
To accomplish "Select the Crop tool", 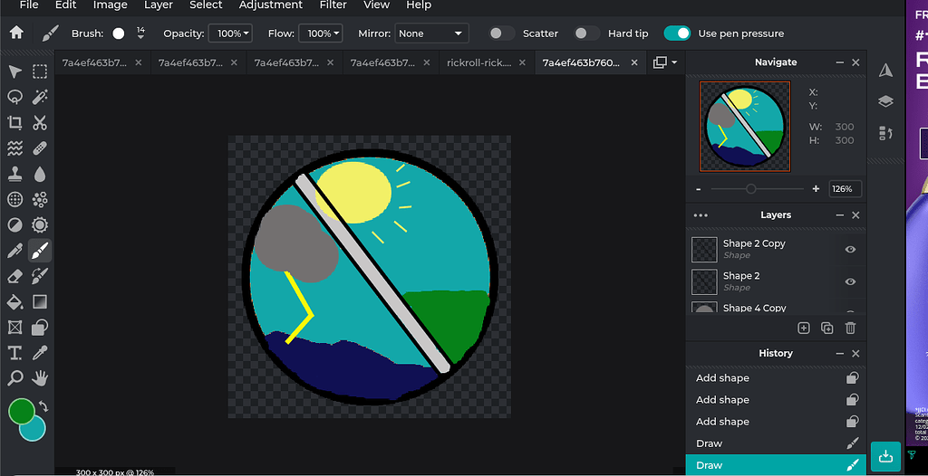I will pyautogui.click(x=14, y=123).
